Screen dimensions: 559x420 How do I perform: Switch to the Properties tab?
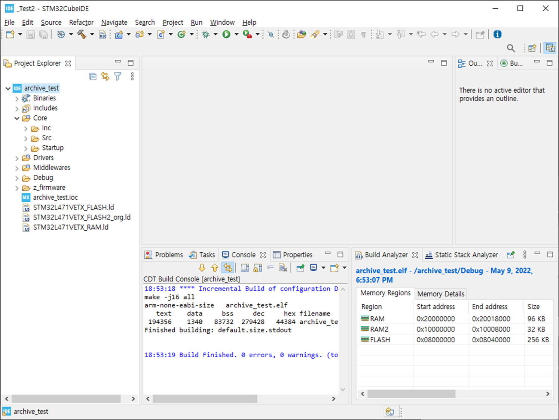(293, 255)
